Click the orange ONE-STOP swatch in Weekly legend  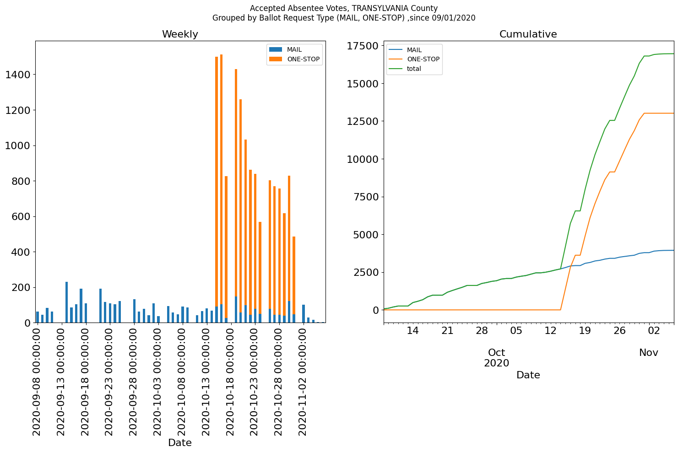[x=276, y=59]
